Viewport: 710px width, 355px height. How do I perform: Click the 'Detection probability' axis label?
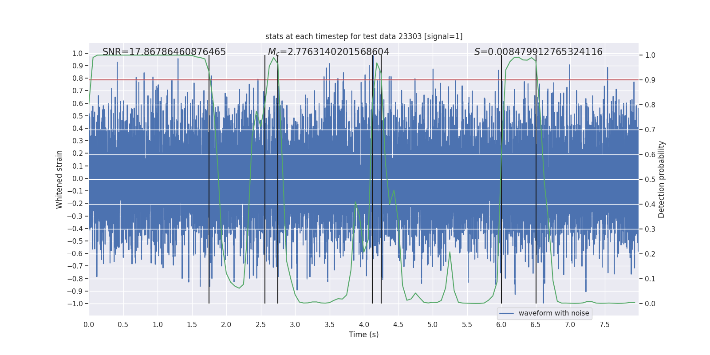click(662, 179)
